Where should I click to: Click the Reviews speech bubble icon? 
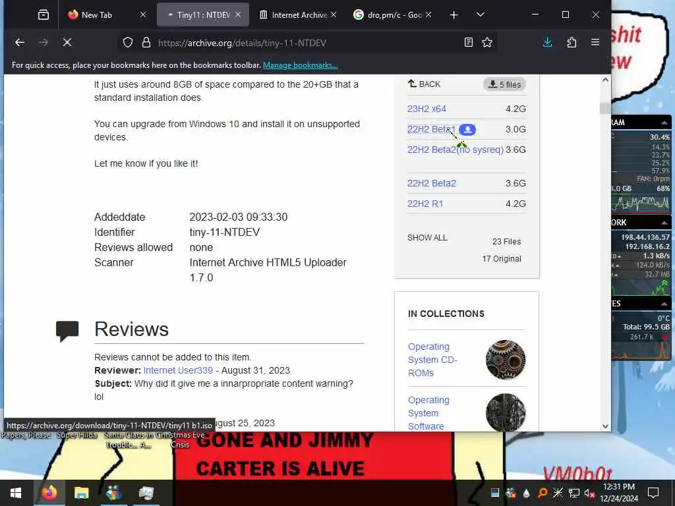click(67, 331)
